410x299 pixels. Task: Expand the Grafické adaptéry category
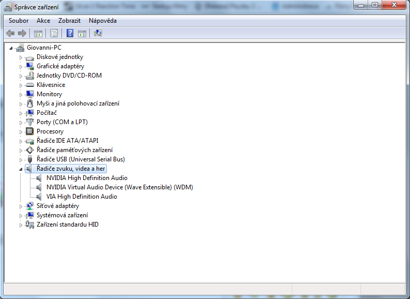[x=21, y=67]
